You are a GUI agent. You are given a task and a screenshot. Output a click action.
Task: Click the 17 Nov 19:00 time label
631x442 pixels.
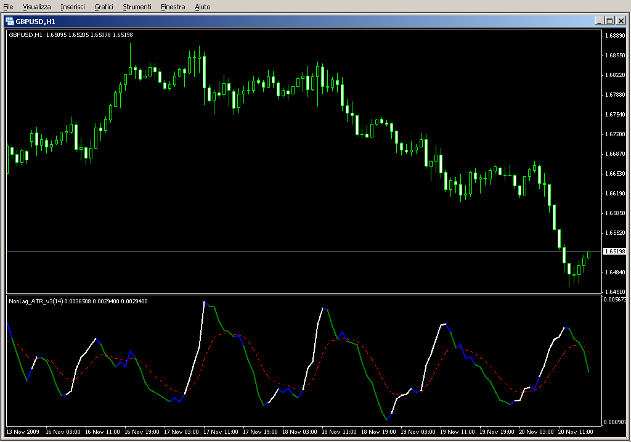coord(260,432)
